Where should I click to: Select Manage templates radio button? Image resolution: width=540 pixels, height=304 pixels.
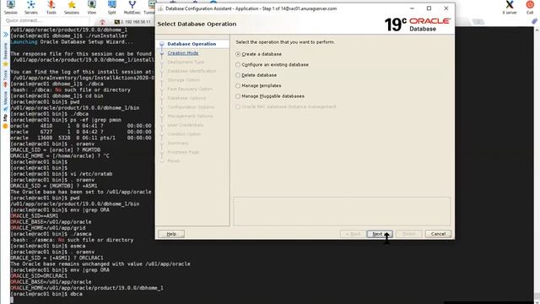(x=238, y=86)
